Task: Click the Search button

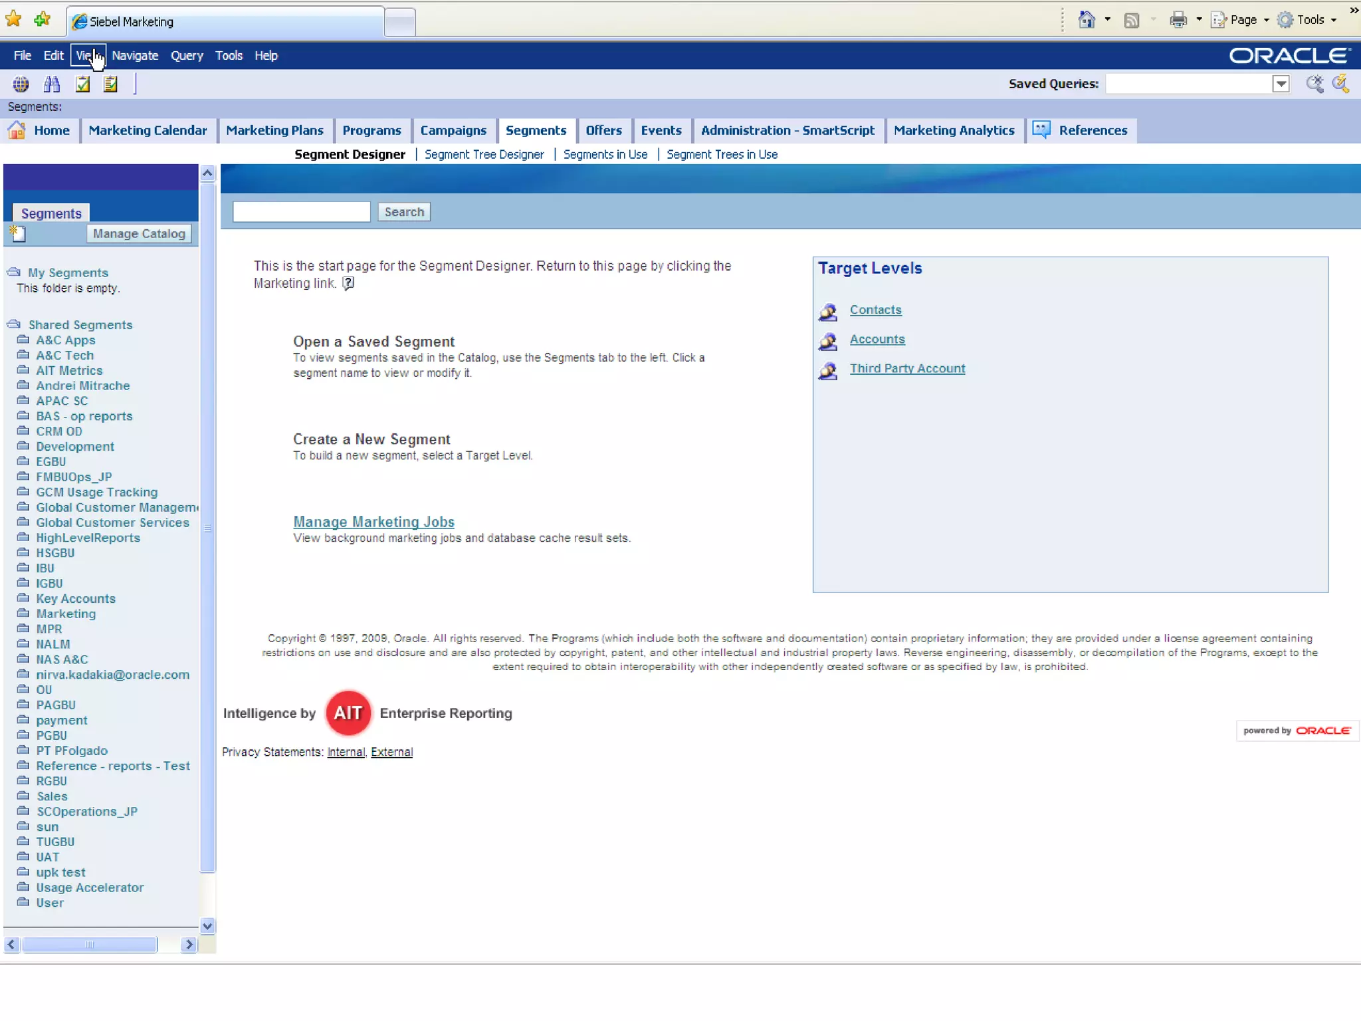Action: [404, 212]
